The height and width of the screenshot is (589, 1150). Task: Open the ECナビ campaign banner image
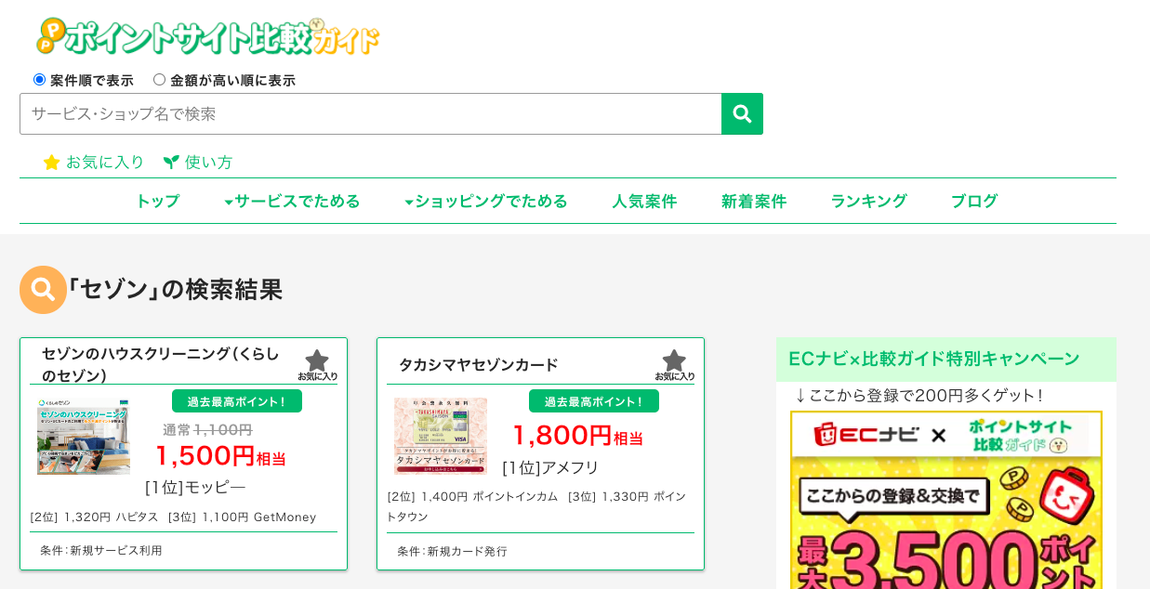[x=946, y=500]
